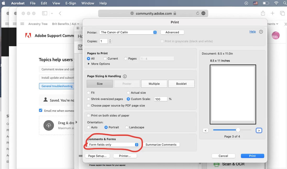
Task: Open Spotlight search in menu bar
Action: [x=285, y=3]
